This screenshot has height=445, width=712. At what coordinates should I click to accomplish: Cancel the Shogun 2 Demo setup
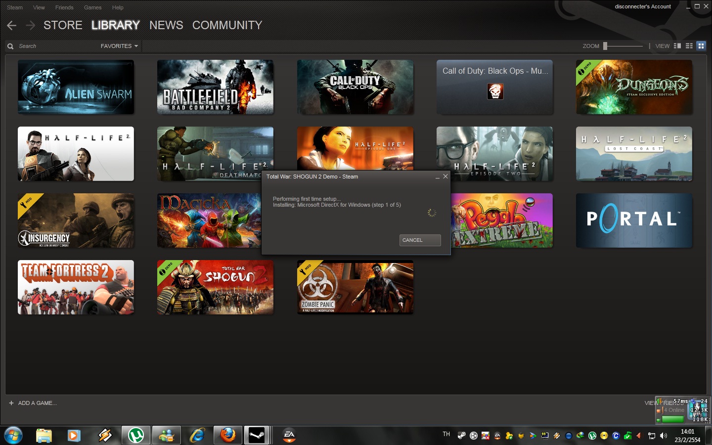click(420, 240)
